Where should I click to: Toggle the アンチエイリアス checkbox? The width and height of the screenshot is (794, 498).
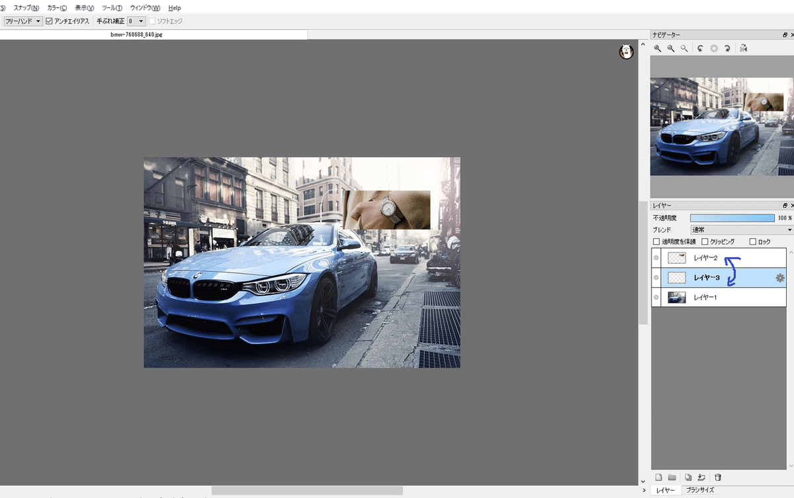coord(49,21)
